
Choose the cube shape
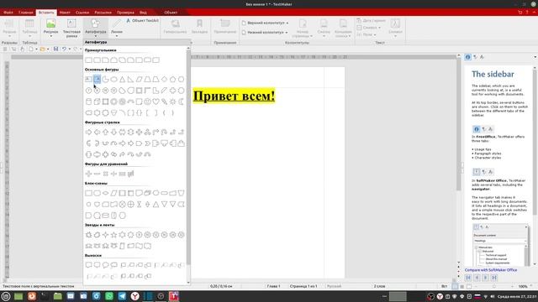(x=98, y=102)
